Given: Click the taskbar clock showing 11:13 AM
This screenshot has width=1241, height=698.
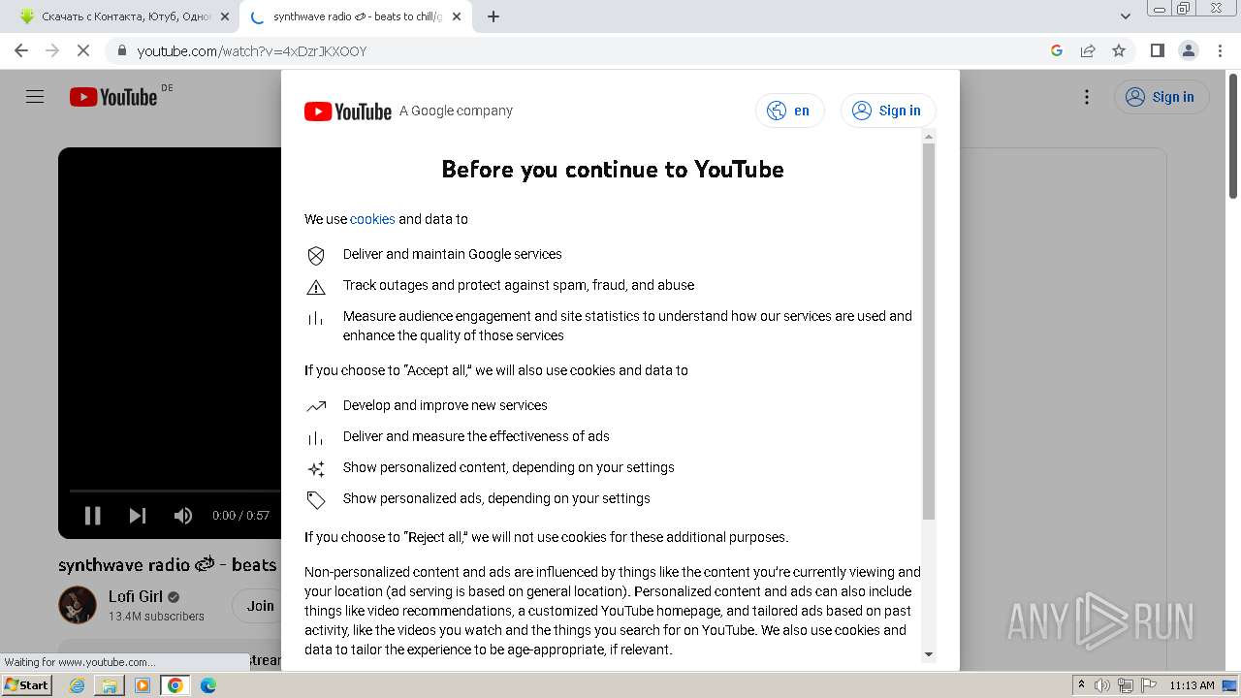Looking at the screenshot, I should [1192, 685].
